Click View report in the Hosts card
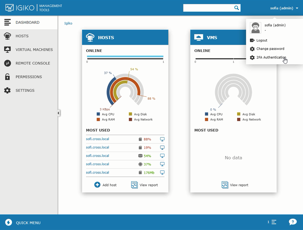 144,185
